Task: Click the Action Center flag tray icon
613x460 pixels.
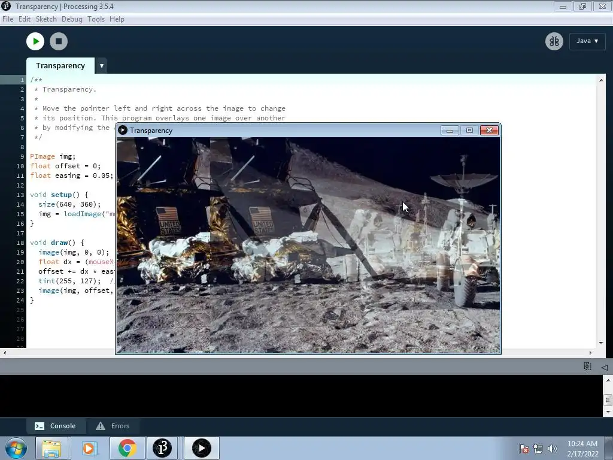Action: pos(523,449)
